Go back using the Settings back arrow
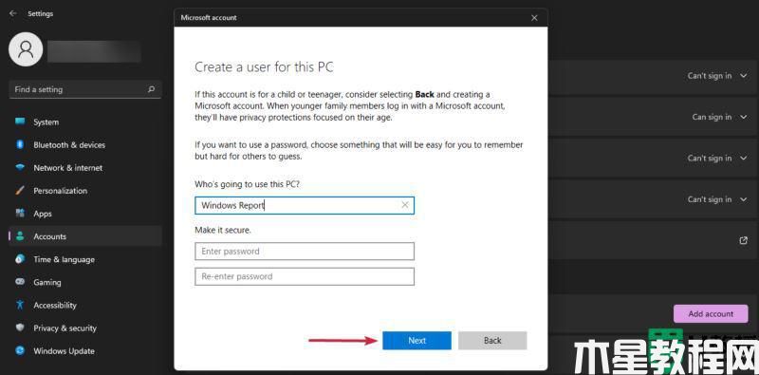 13,13
